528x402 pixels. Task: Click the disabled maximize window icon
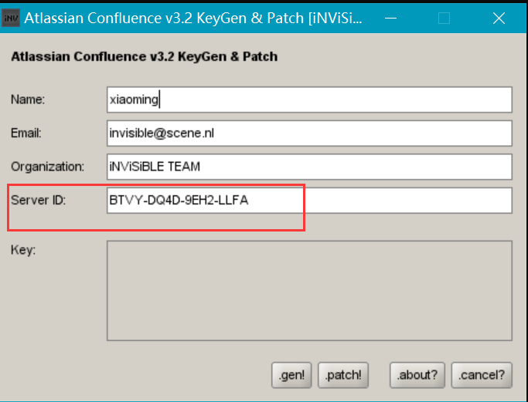click(444, 19)
